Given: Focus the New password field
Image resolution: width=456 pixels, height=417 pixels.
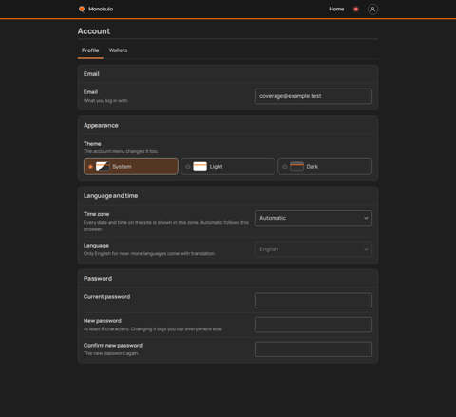Looking at the screenshot, I should (x=313, y=325).
